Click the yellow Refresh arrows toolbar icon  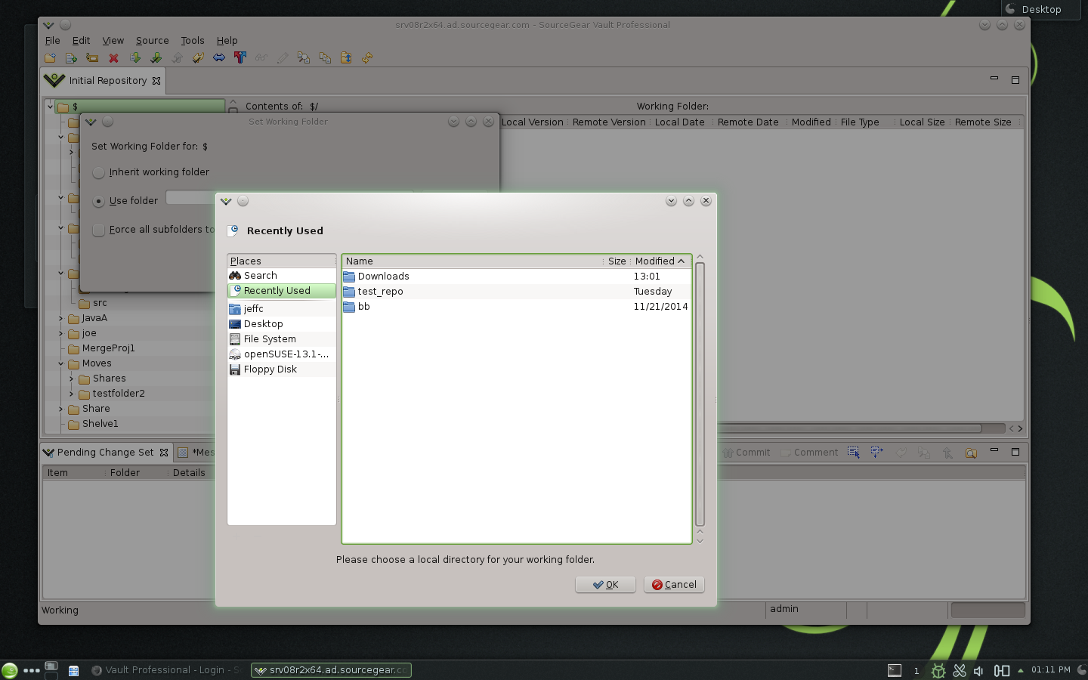click(x=367, y=57)
